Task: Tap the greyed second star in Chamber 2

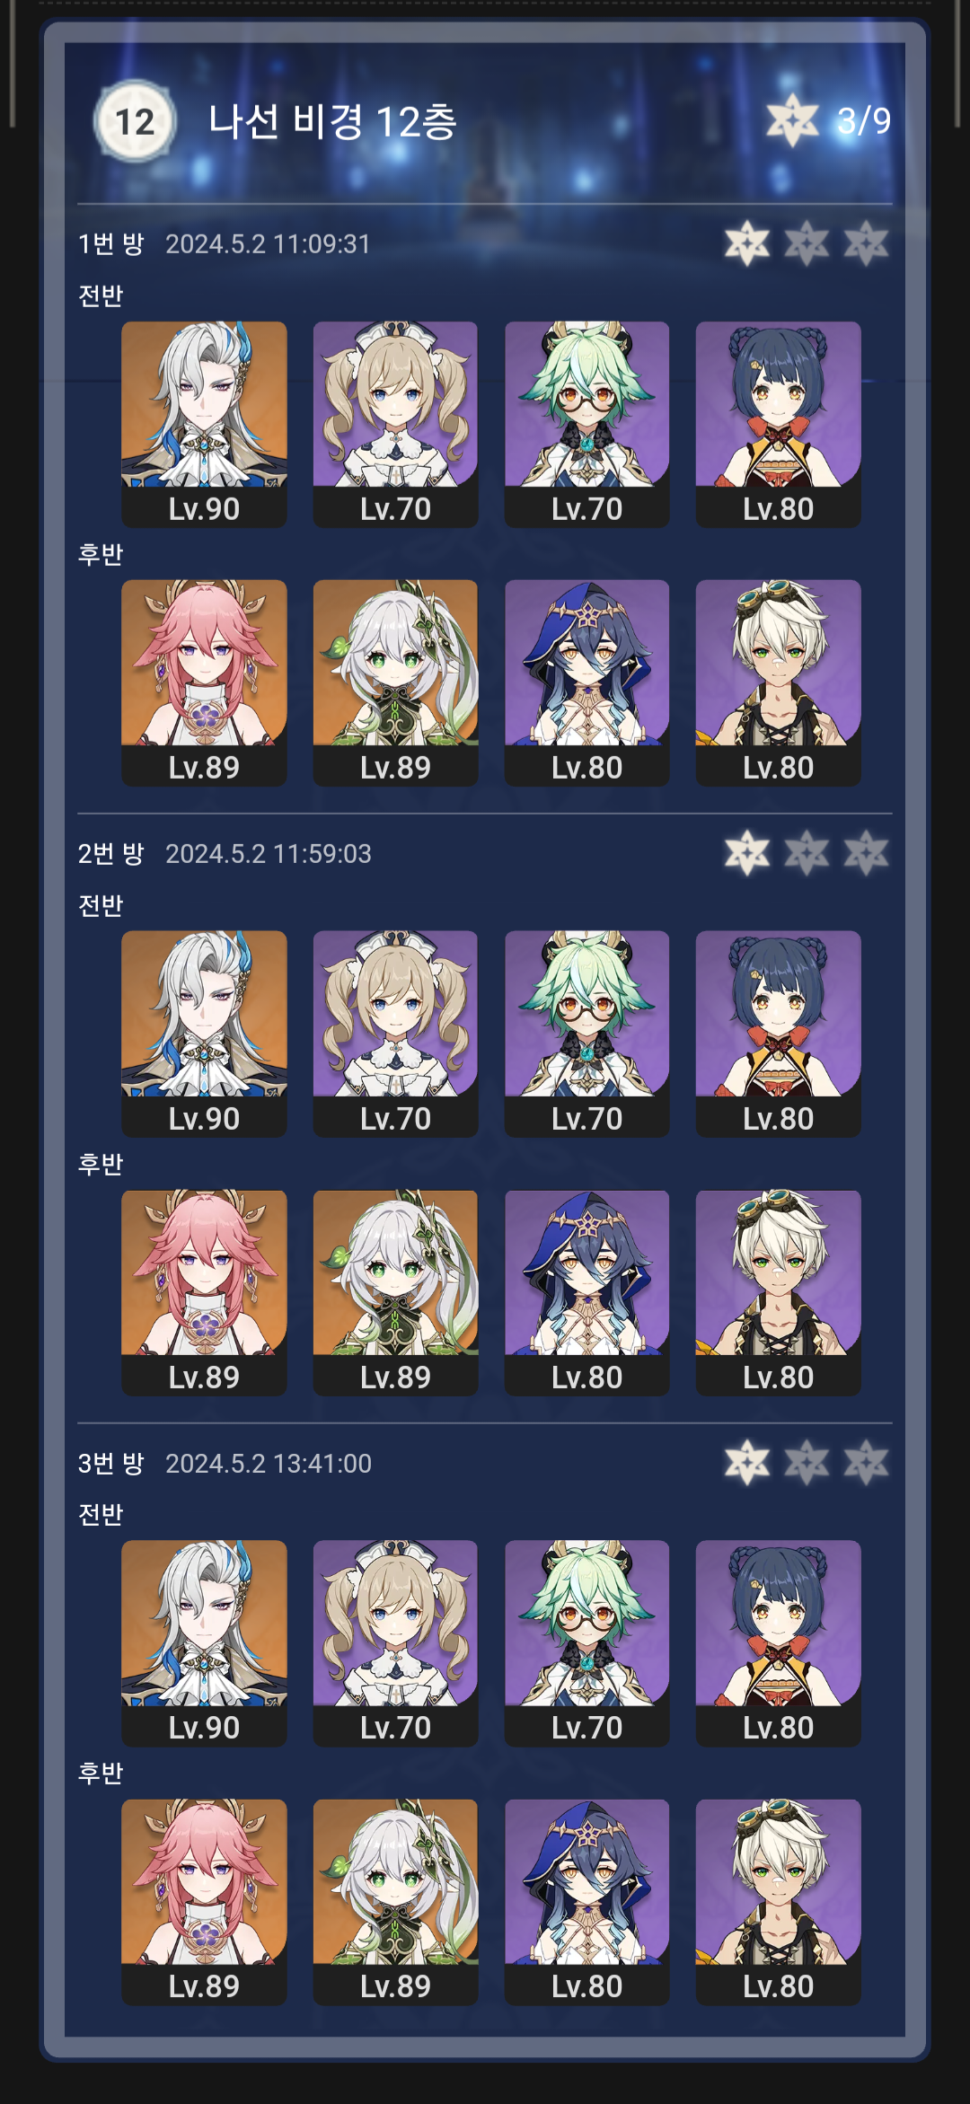Action: [x=807, y=853]
